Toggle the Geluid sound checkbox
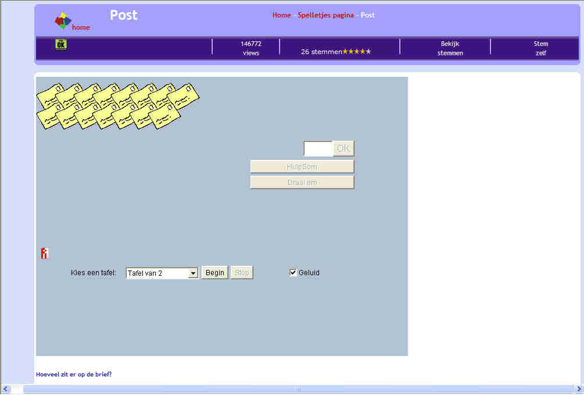Screen dimensions: 584x395 pos(293,272)
